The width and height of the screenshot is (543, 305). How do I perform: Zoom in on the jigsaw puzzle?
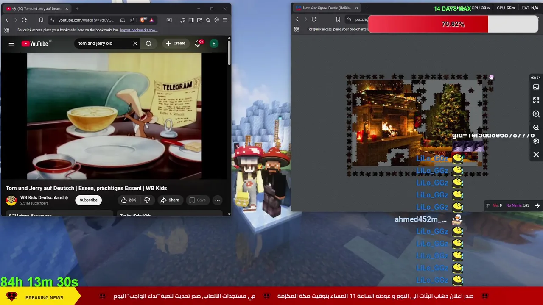coord(536,114)
